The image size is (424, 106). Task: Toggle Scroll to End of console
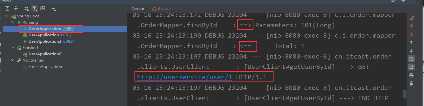(411, 67)
